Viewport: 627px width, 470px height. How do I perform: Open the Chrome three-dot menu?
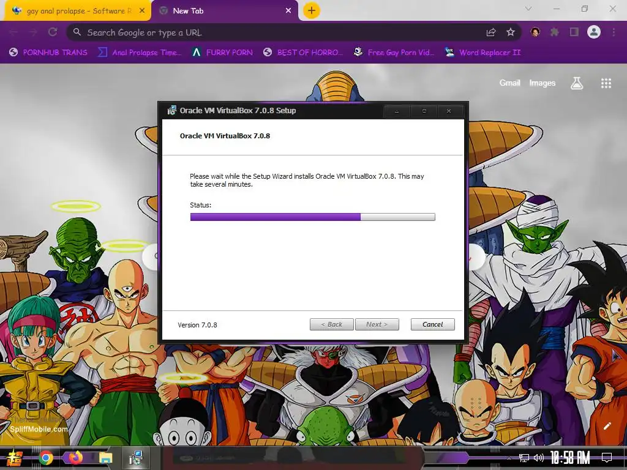click(x=614, y=32)
